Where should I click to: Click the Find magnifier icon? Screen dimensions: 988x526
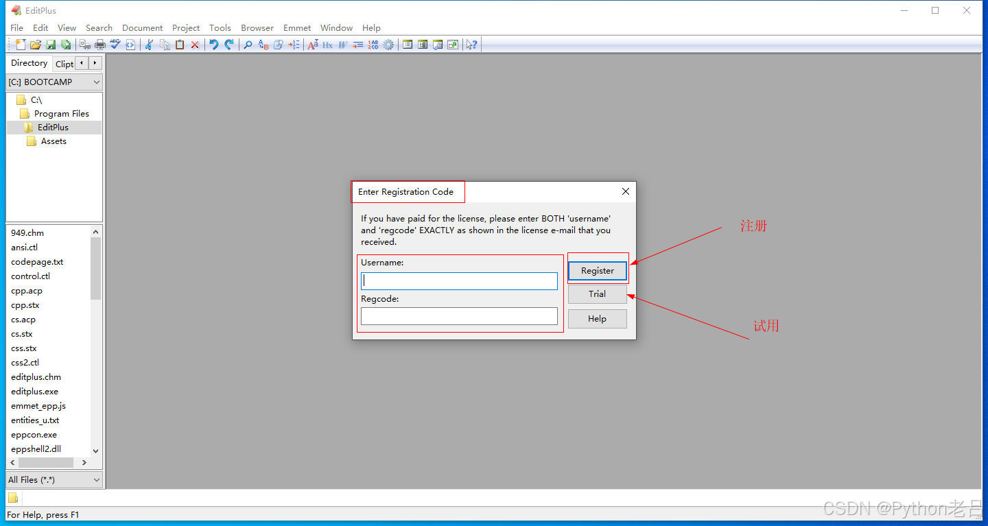coord(248,45)
